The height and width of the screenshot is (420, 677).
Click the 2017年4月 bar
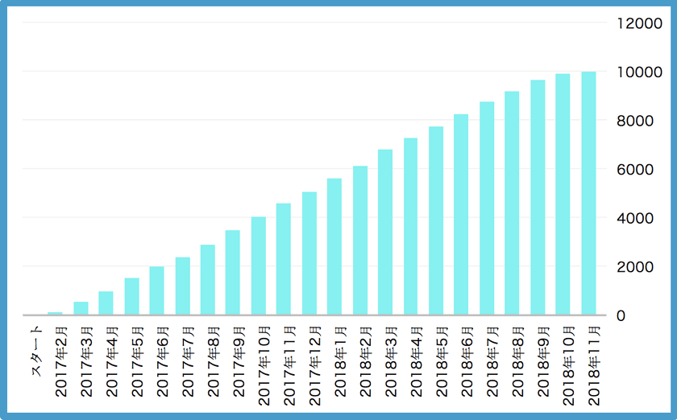106,303
